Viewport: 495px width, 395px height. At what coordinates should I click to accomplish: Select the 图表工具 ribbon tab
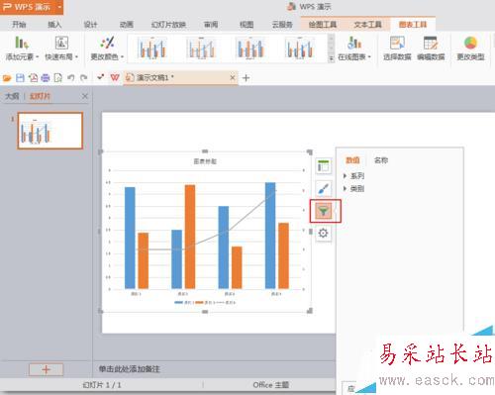tap(413, 25)
